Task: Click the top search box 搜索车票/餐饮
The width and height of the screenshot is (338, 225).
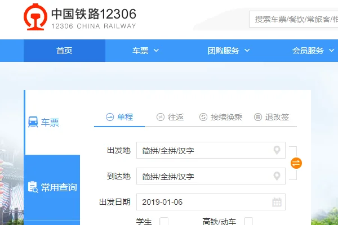Action: coord(293,19)
